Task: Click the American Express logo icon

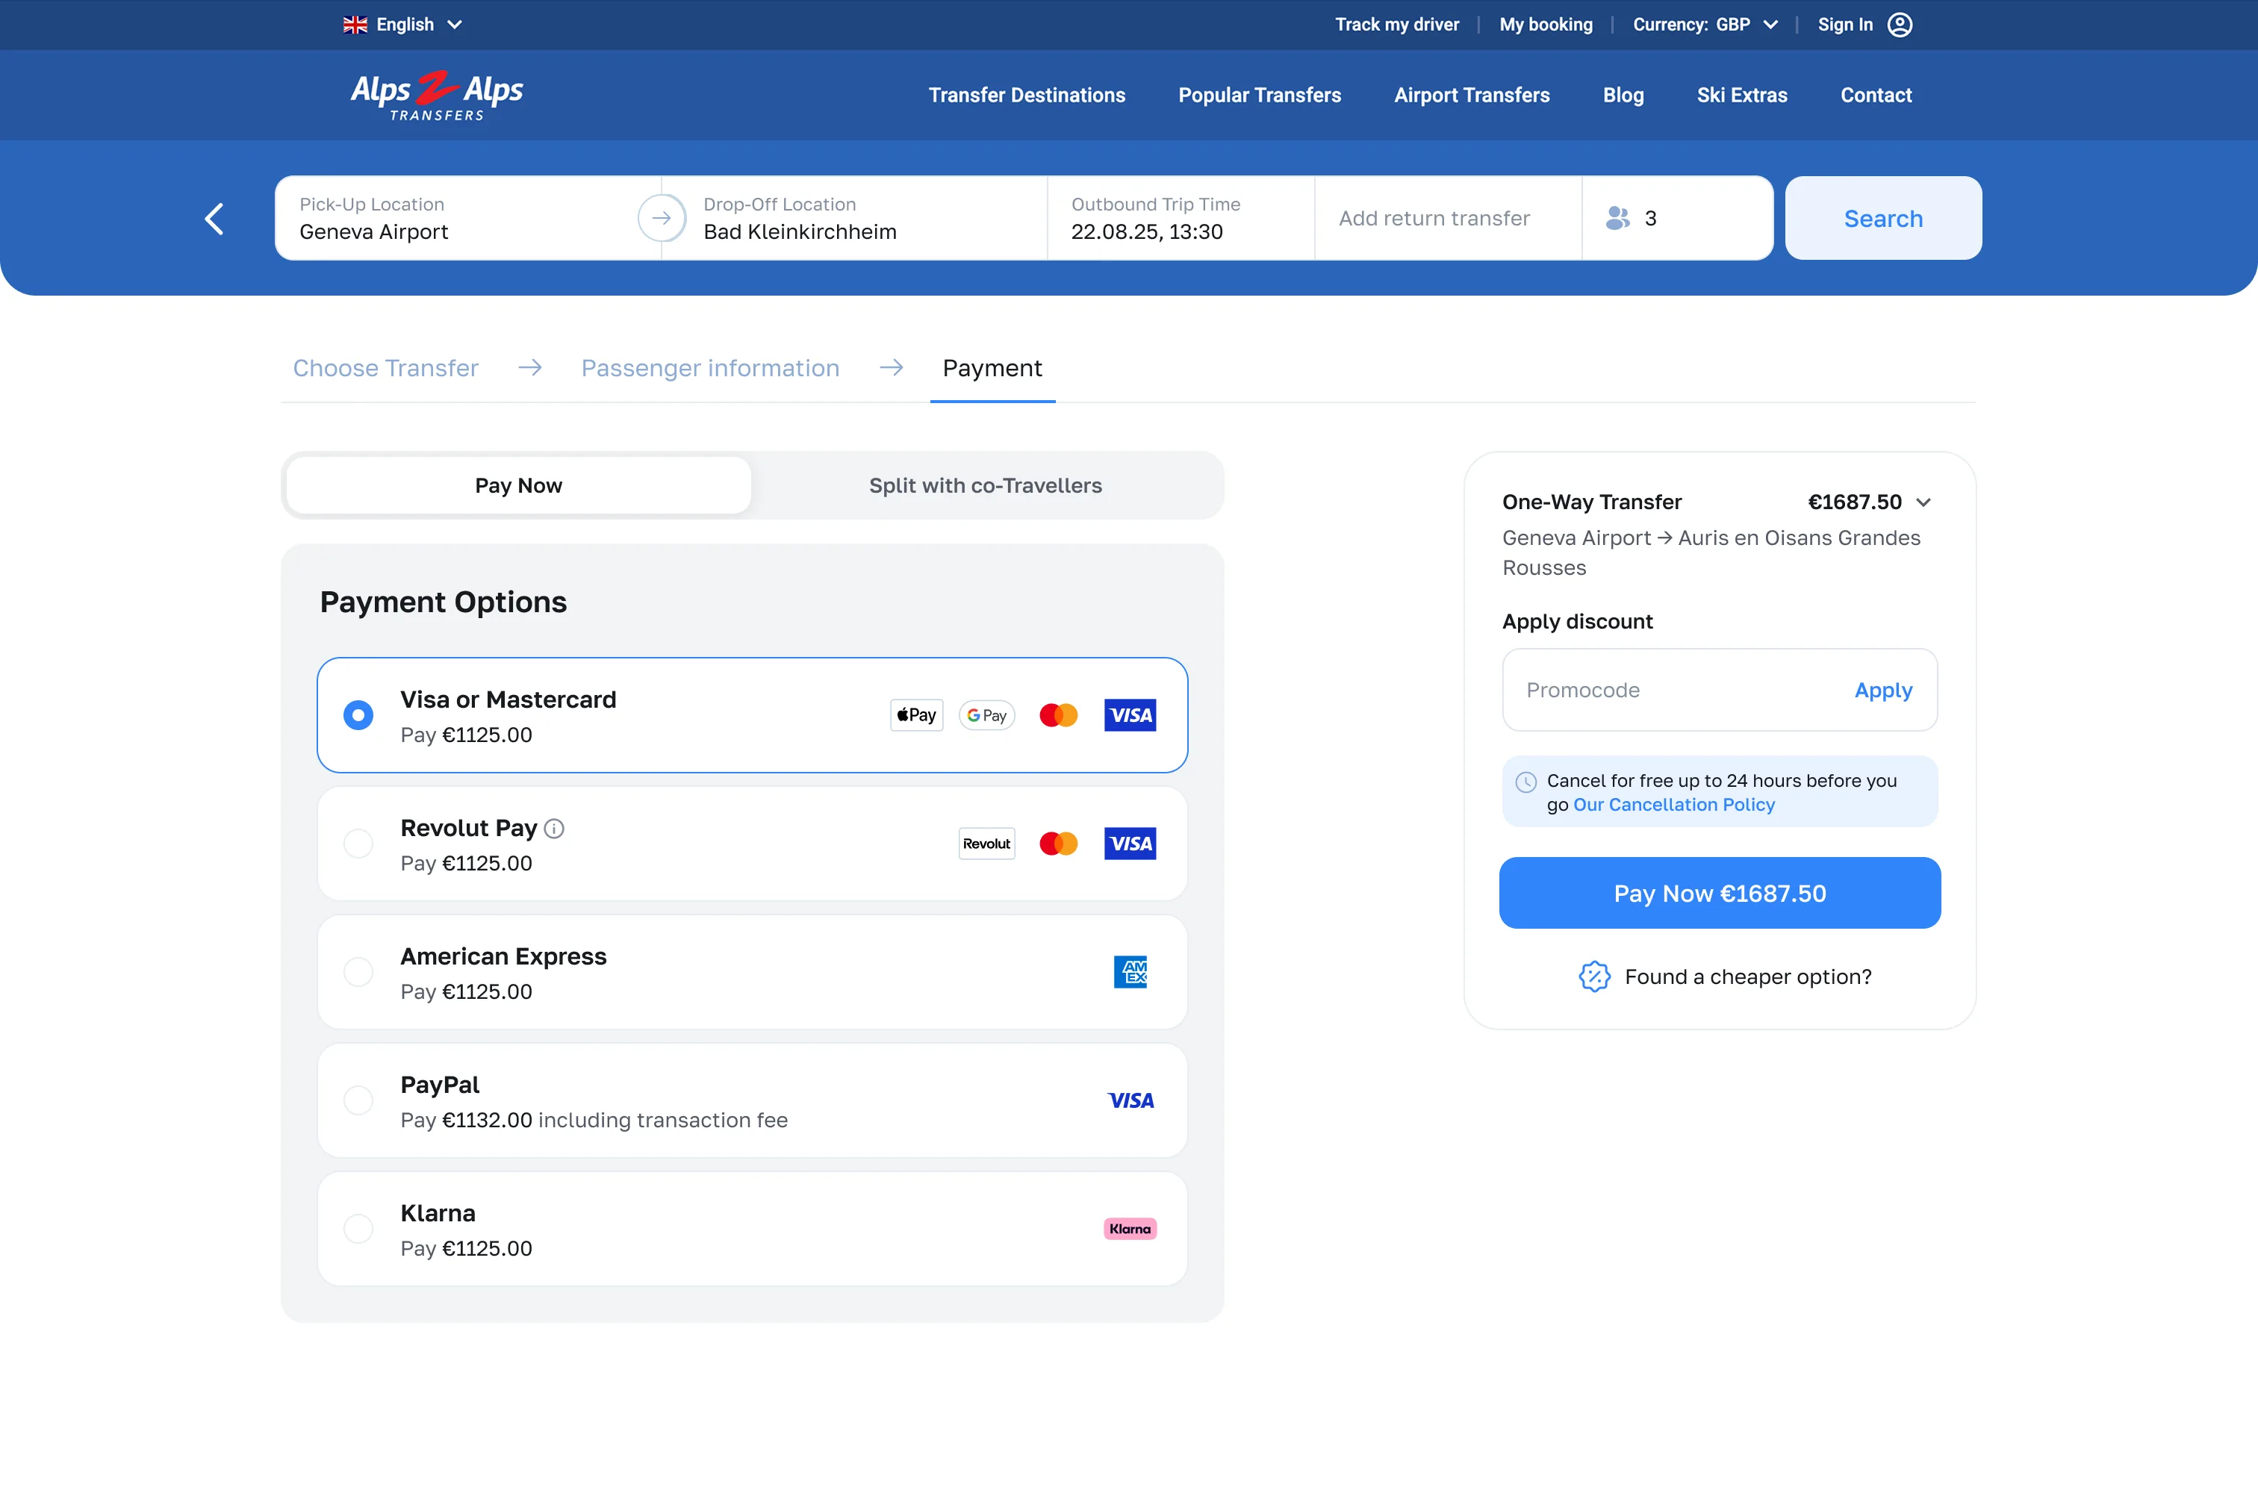Action: coord(1130,971)
